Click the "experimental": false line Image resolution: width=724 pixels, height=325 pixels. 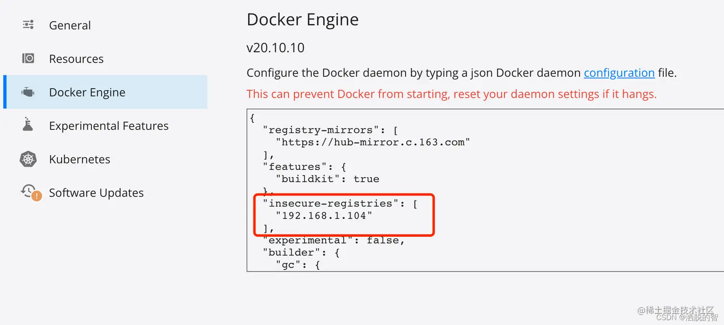tap(334, 240)
